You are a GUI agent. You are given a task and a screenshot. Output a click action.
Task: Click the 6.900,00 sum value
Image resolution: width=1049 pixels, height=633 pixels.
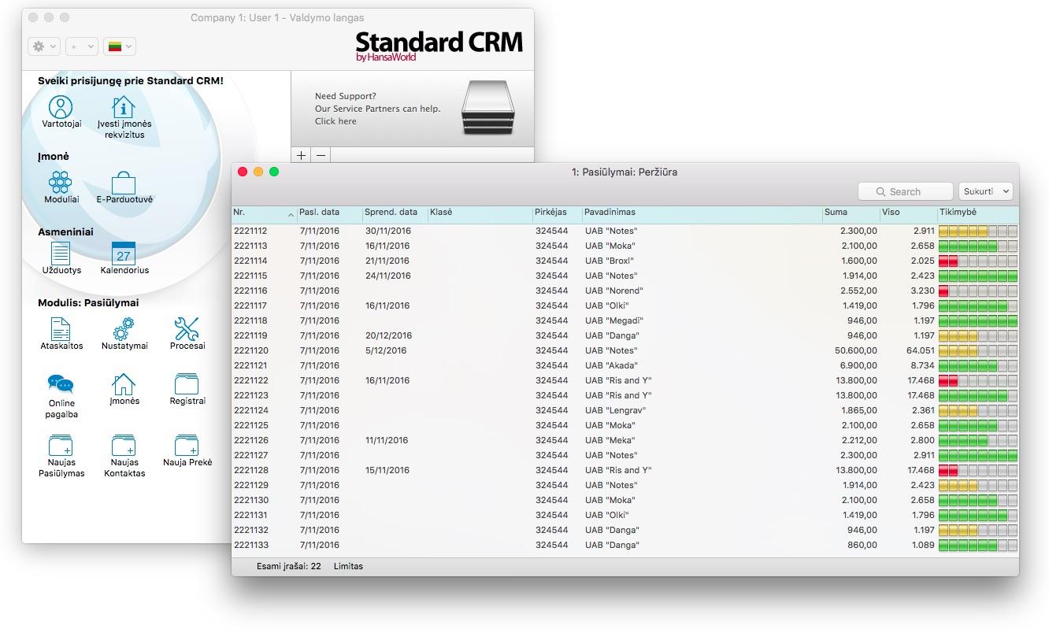pos(858,365)
